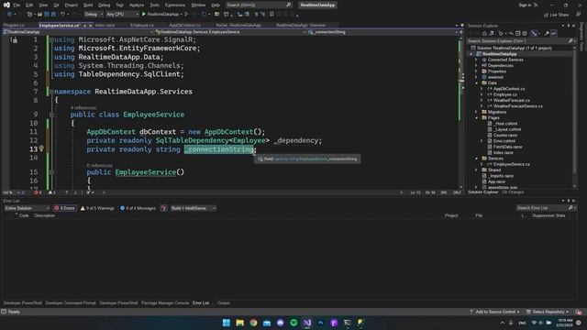
Task: Click the Description column header in Error List
Action: [45, 216]
